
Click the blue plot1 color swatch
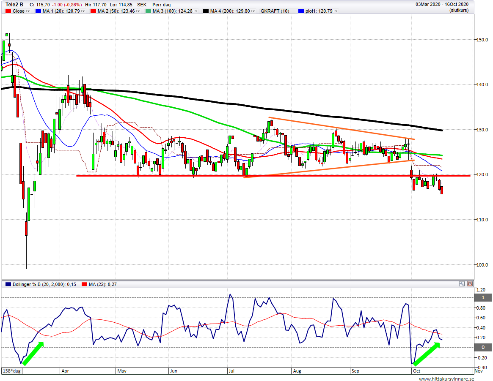(x=301, y=11)
